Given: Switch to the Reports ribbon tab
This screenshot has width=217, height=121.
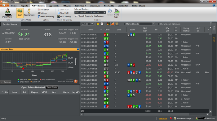Looking at the screenshot, I should click(24, 6).
